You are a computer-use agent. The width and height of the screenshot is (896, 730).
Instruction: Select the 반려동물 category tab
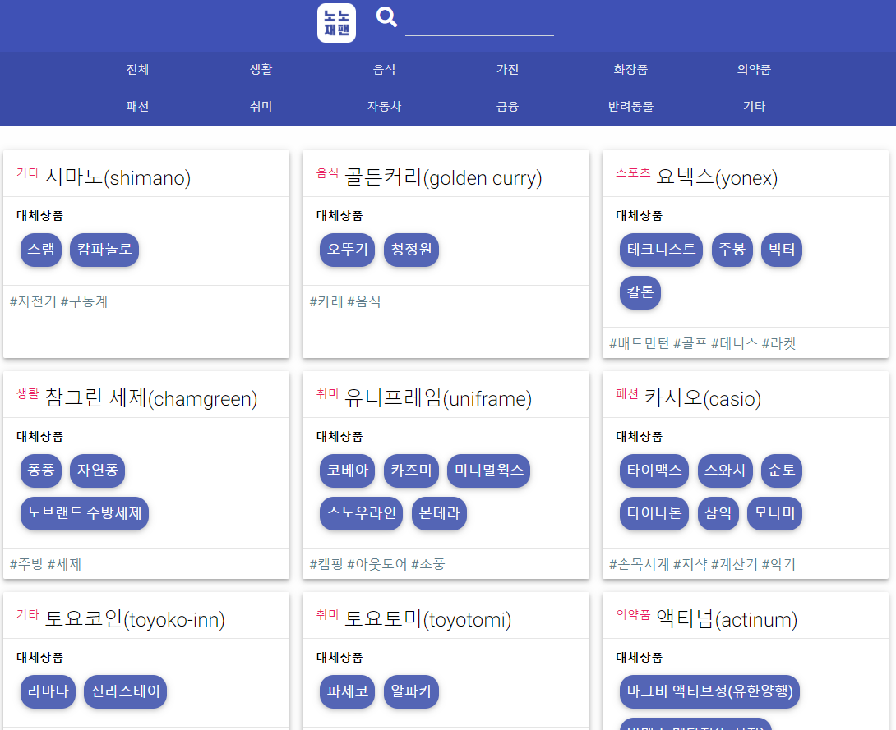tap(630, 106)
